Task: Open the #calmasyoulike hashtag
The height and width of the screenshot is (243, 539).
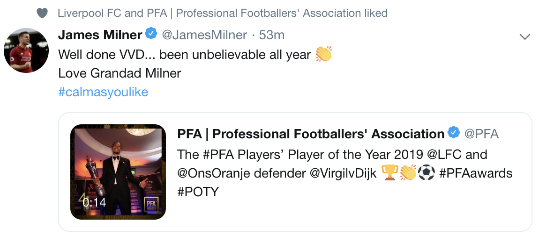Action: pyautogui.click(x=103, y=92)
